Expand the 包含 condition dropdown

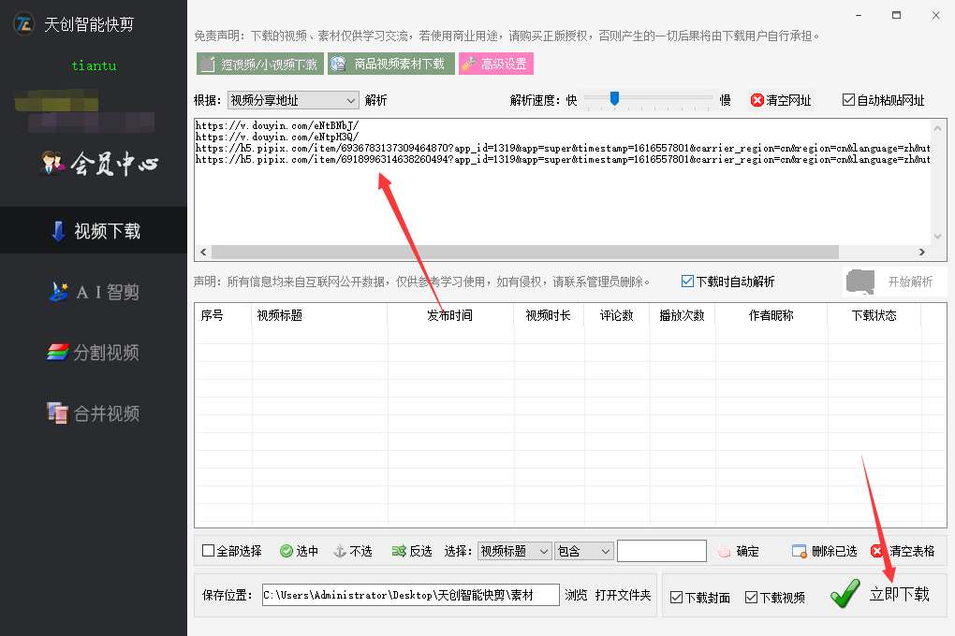584,551
